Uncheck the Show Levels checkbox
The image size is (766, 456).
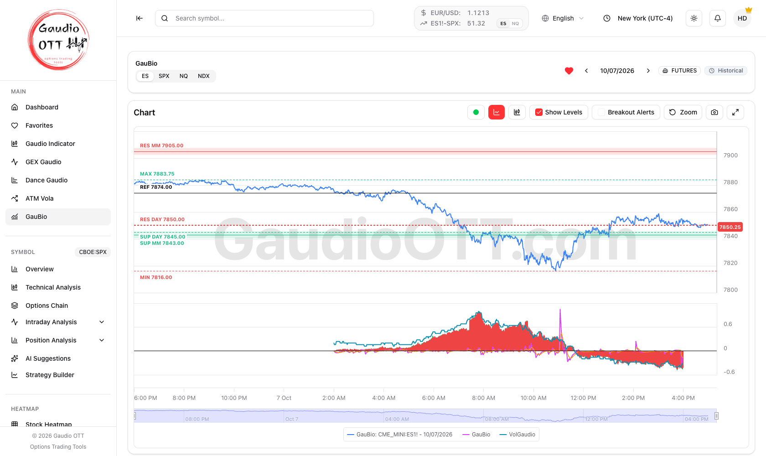pyautogui.click(x=539, y=112)
